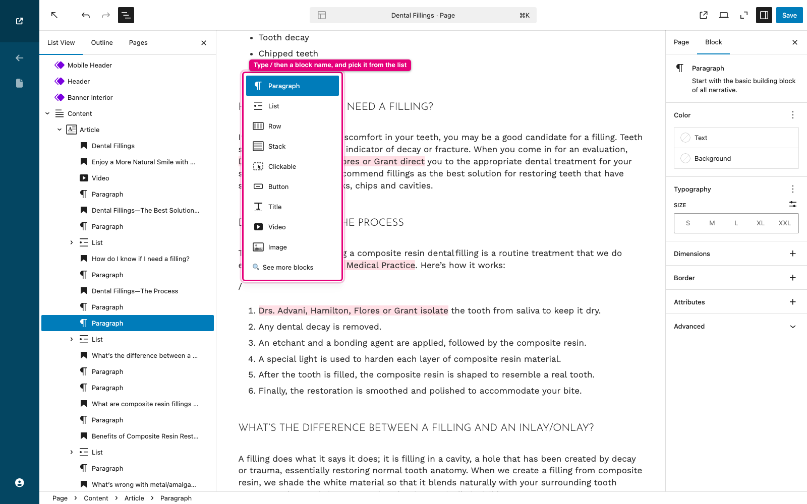Viewport: 807px width, 504px height.
Task: Click the 'Medical Practice' highlighted link in content
Action: pyautogui.click(x=381, y=265)
